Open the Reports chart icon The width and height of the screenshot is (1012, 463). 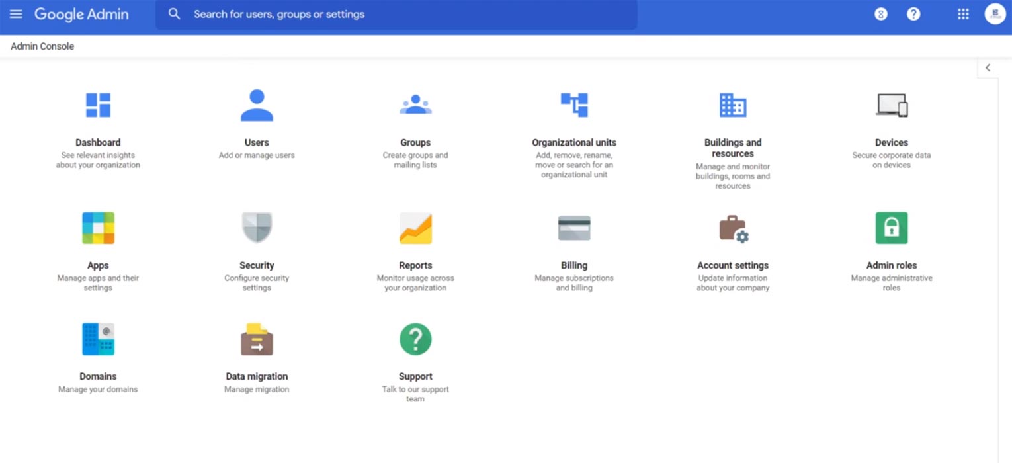coord(415,228)
